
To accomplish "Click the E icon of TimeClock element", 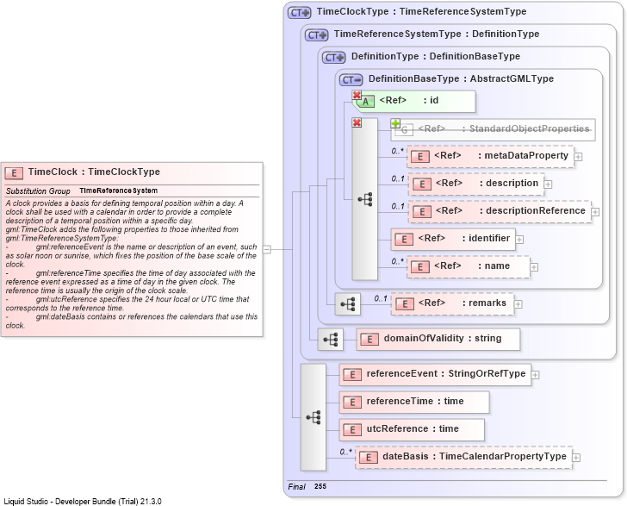I will 14,173.
